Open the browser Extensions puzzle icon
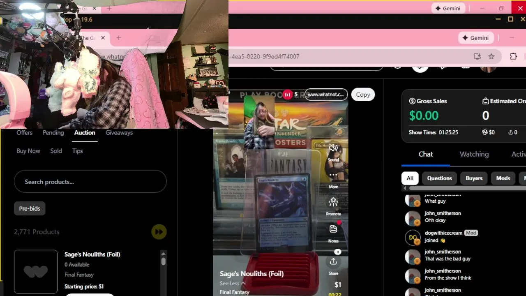 pos(513,56)
